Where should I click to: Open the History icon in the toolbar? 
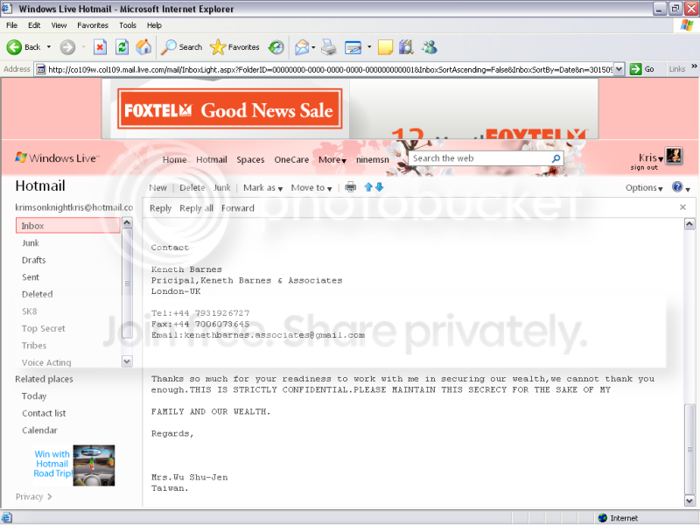[276, 47]
